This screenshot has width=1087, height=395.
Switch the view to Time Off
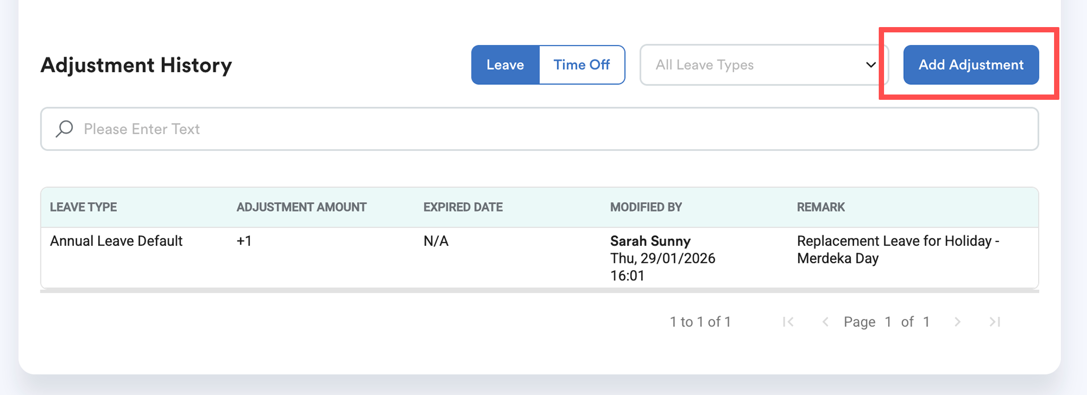pos(582,65)
